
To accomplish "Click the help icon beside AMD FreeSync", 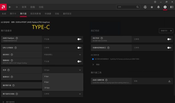I will 17,38.
